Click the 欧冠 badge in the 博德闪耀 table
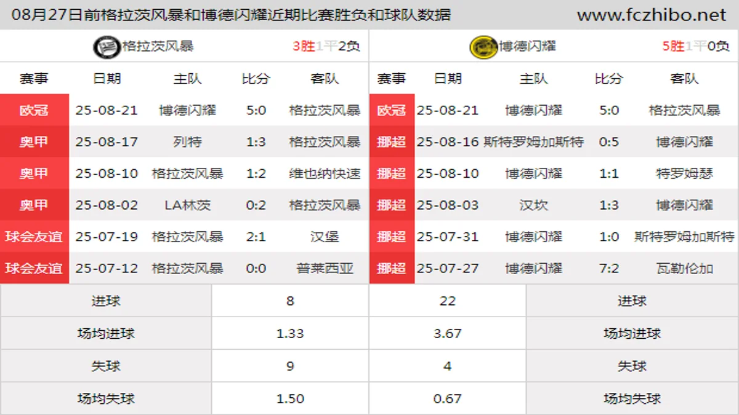Viewport: 739px width, 415px height. [x=392, y=110]
